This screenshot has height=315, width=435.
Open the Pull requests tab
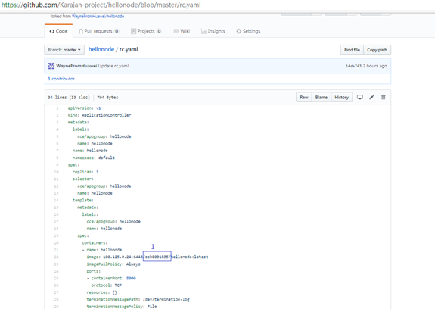99,31
